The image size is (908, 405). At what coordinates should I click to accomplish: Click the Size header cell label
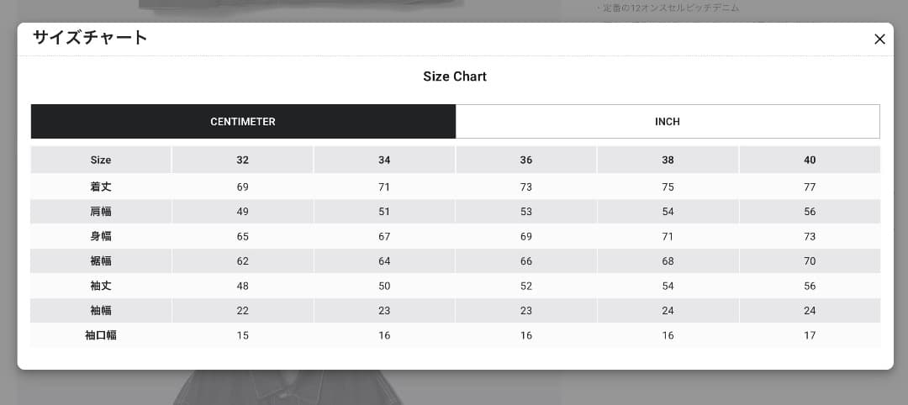click(101, 160)
